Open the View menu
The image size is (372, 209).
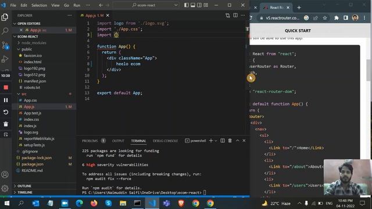click(x=56, y=5)
